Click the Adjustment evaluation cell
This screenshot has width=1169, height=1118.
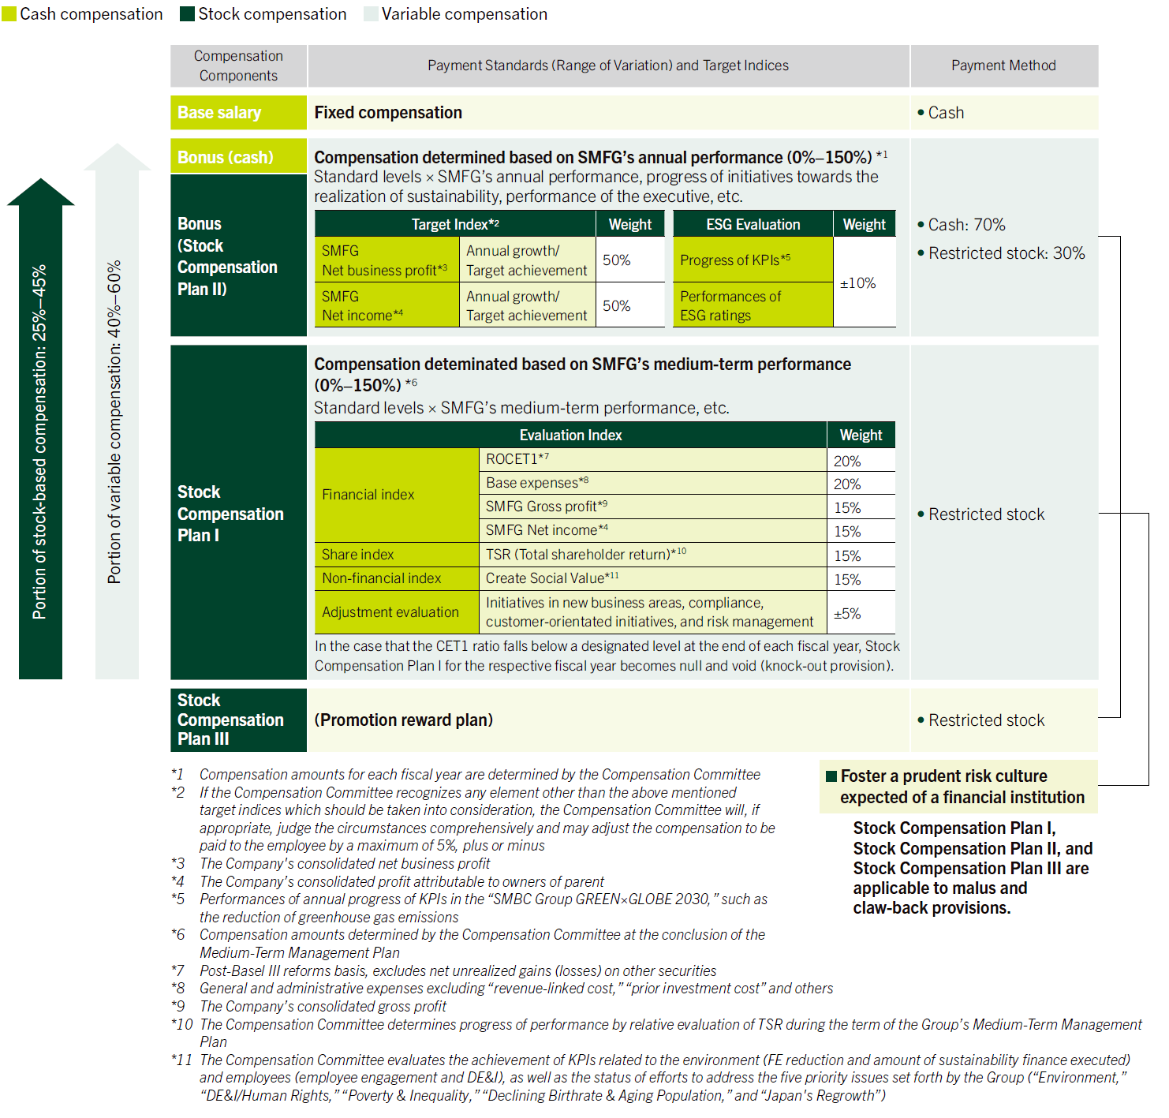click(396, 612)
